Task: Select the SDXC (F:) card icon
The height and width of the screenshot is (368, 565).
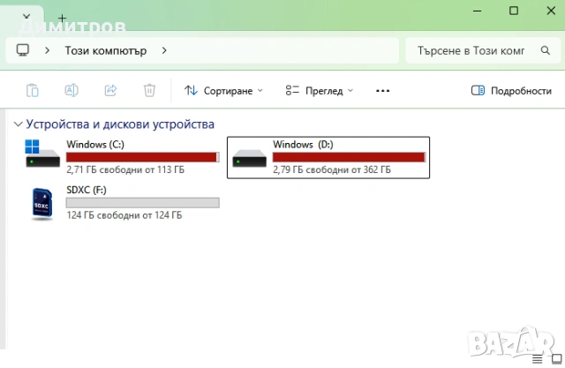Action: [x=42, y=204]
